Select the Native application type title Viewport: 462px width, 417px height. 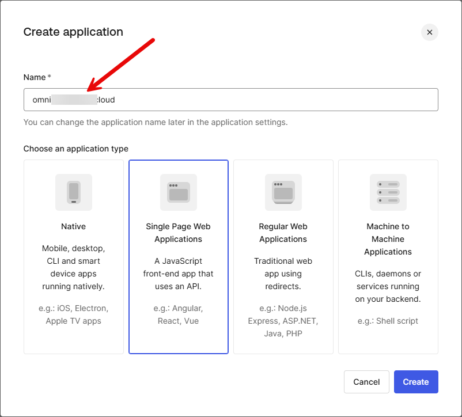(x=74, y=226)
